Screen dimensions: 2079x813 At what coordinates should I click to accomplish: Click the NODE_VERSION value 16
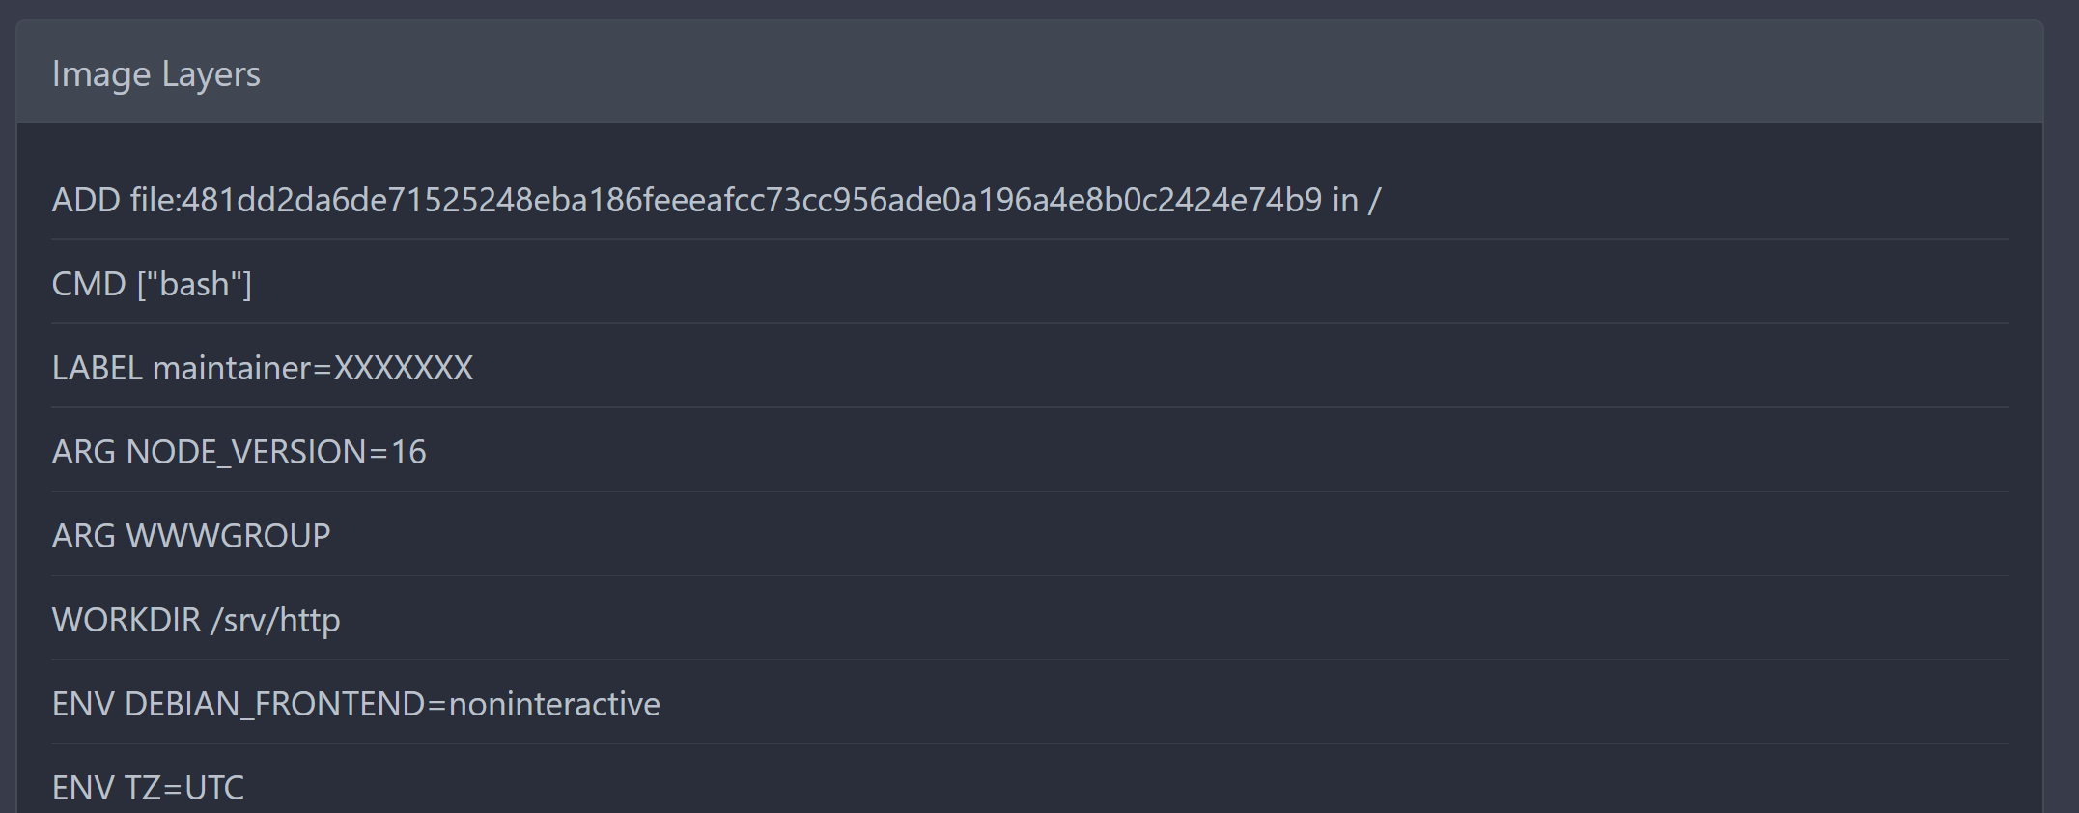(410, 452)
